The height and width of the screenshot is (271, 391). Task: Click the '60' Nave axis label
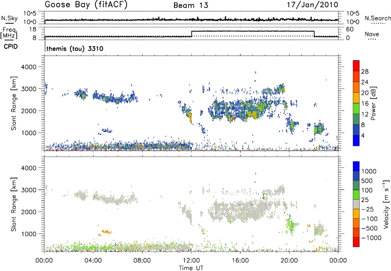click(350, 29)
